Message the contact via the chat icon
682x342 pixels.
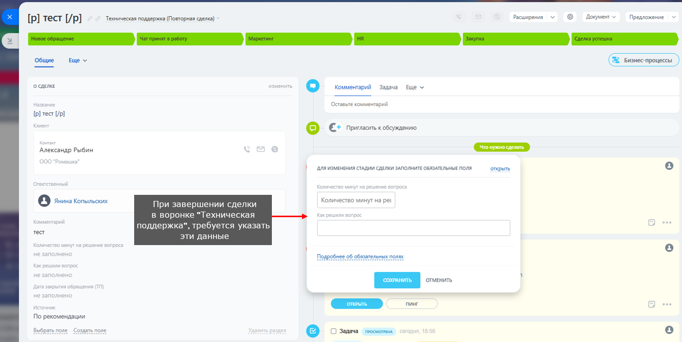point(275,149)
